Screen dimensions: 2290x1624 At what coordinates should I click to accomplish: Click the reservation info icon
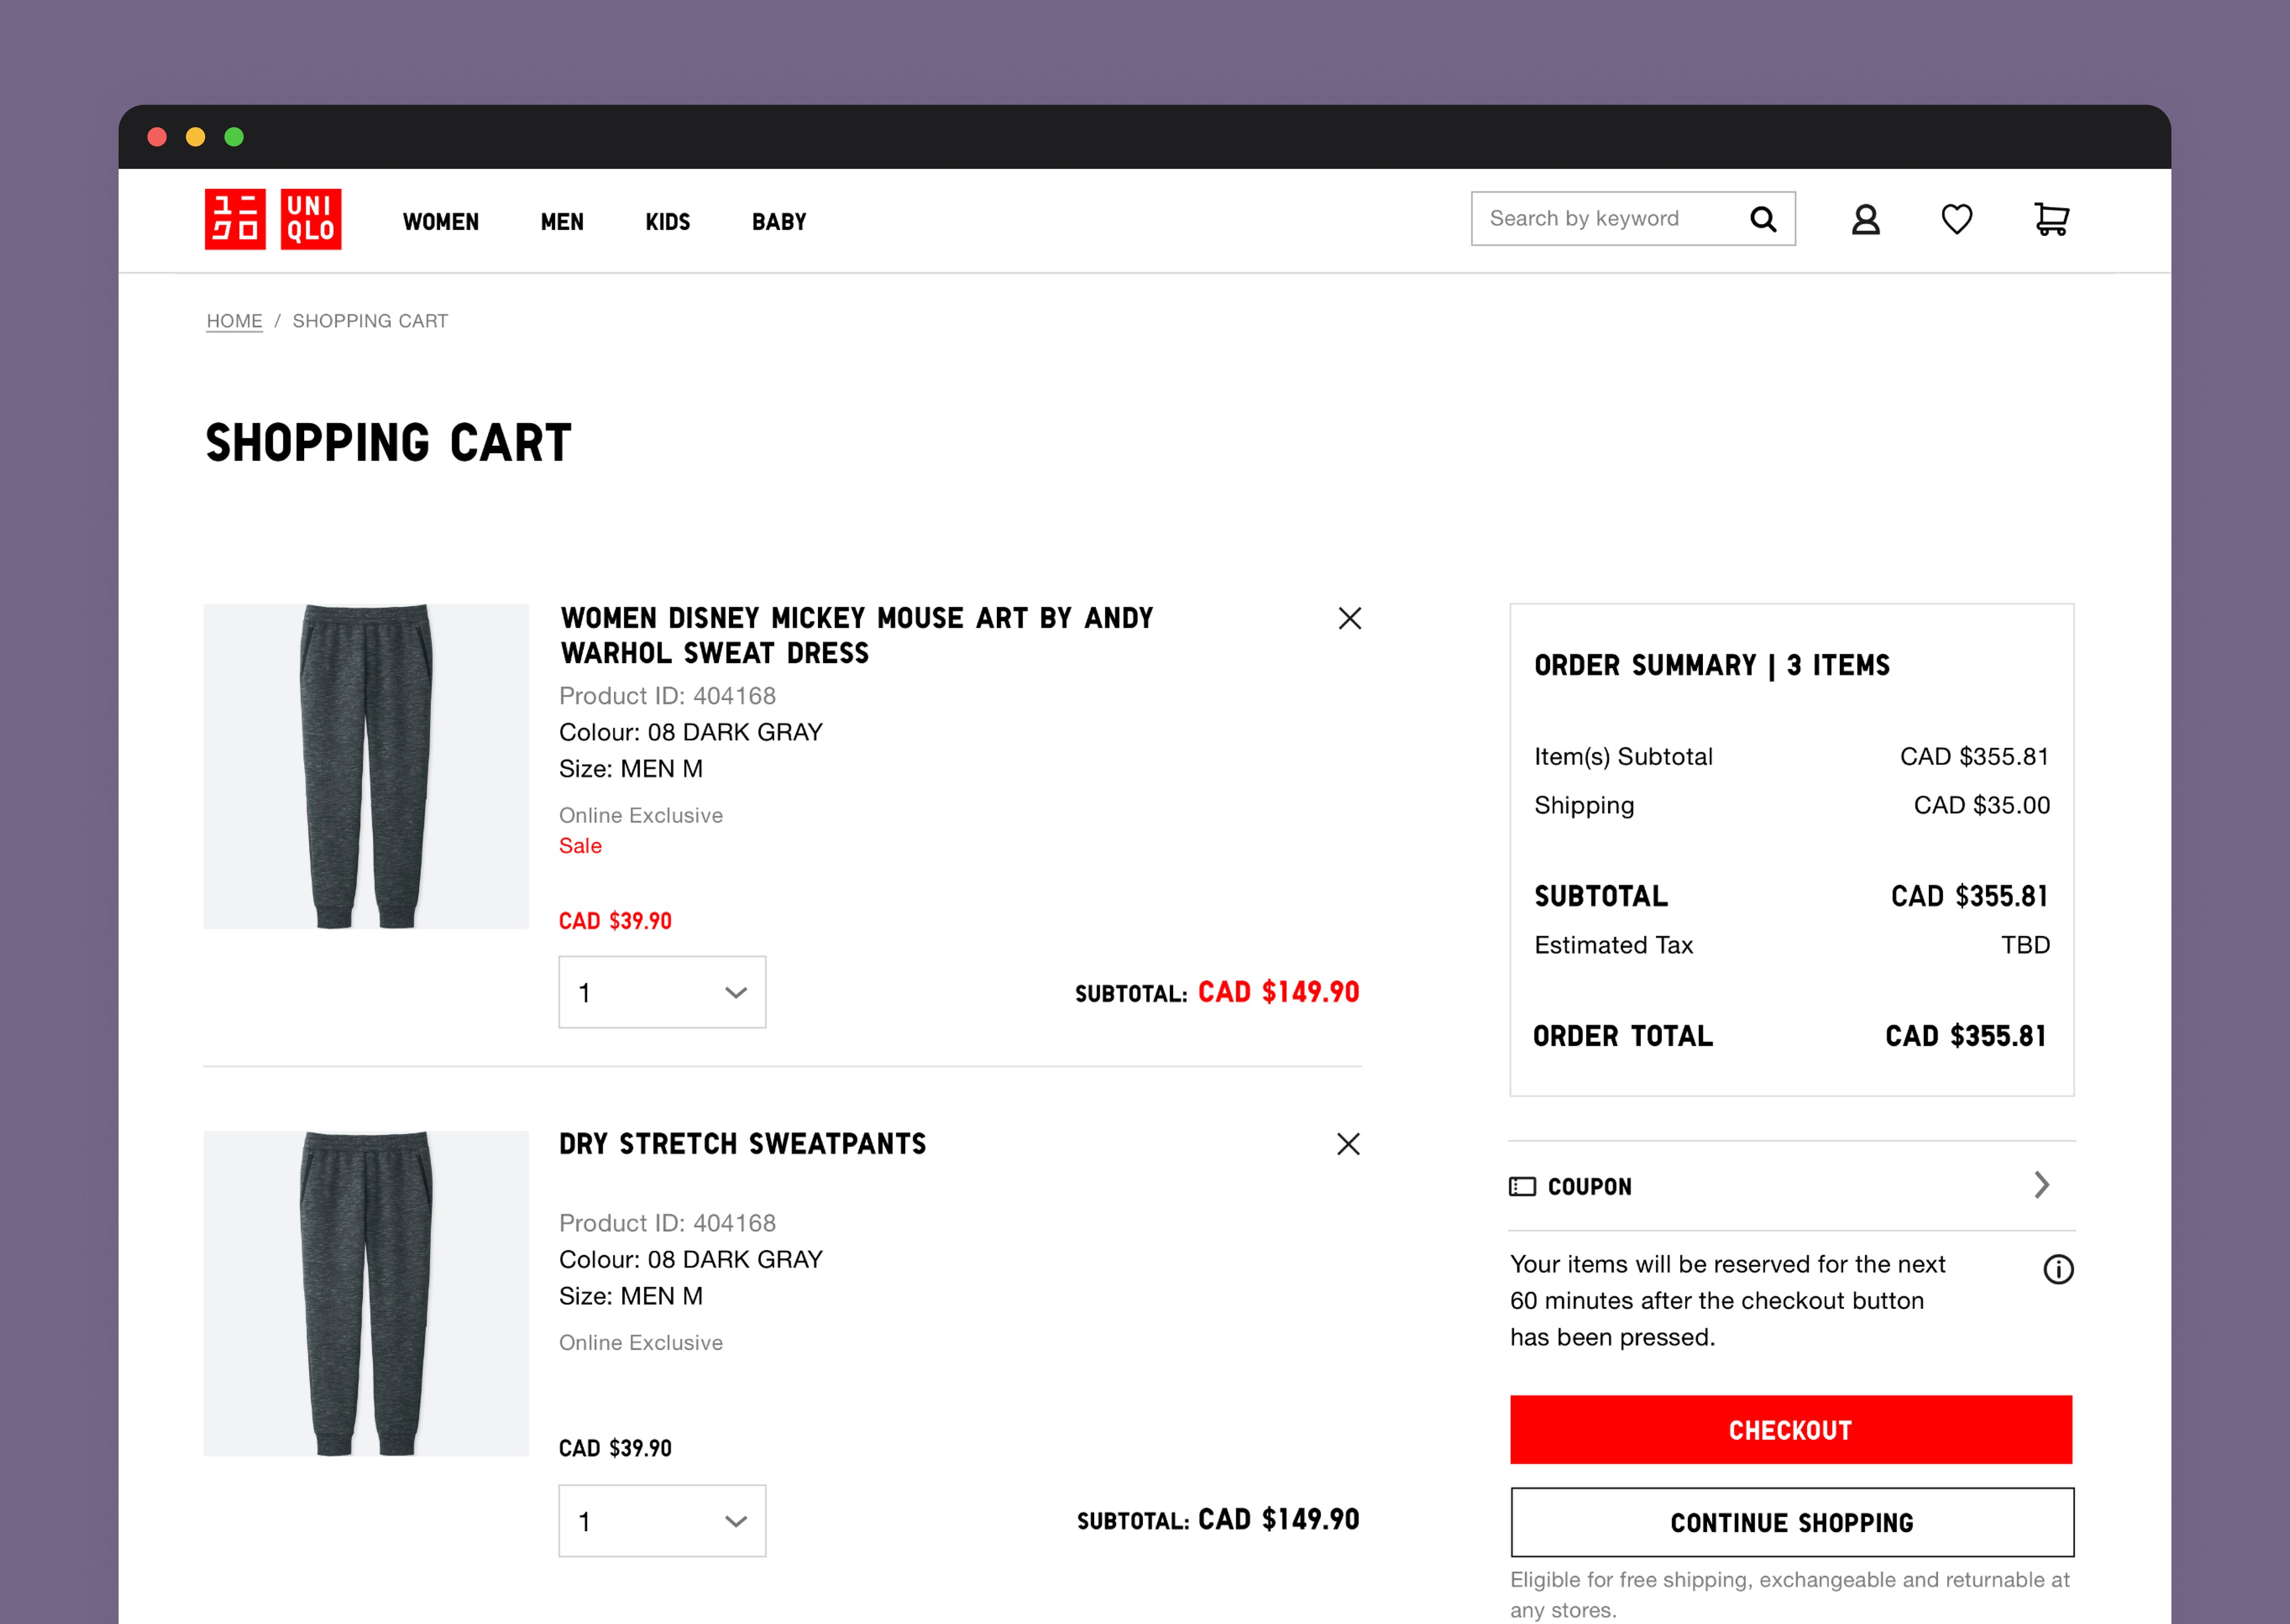click(2058, 1269)
